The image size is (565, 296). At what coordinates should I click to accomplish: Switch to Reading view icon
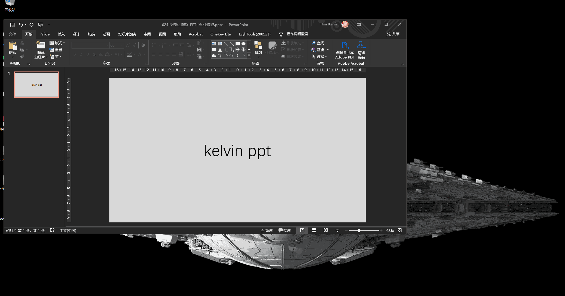pyautogui.click(x=326, y=230)
